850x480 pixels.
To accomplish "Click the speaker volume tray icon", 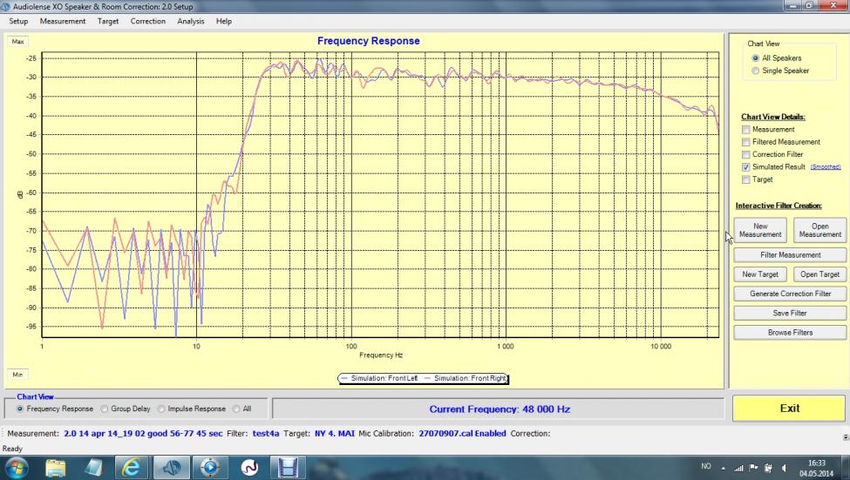I will (784, 468).
